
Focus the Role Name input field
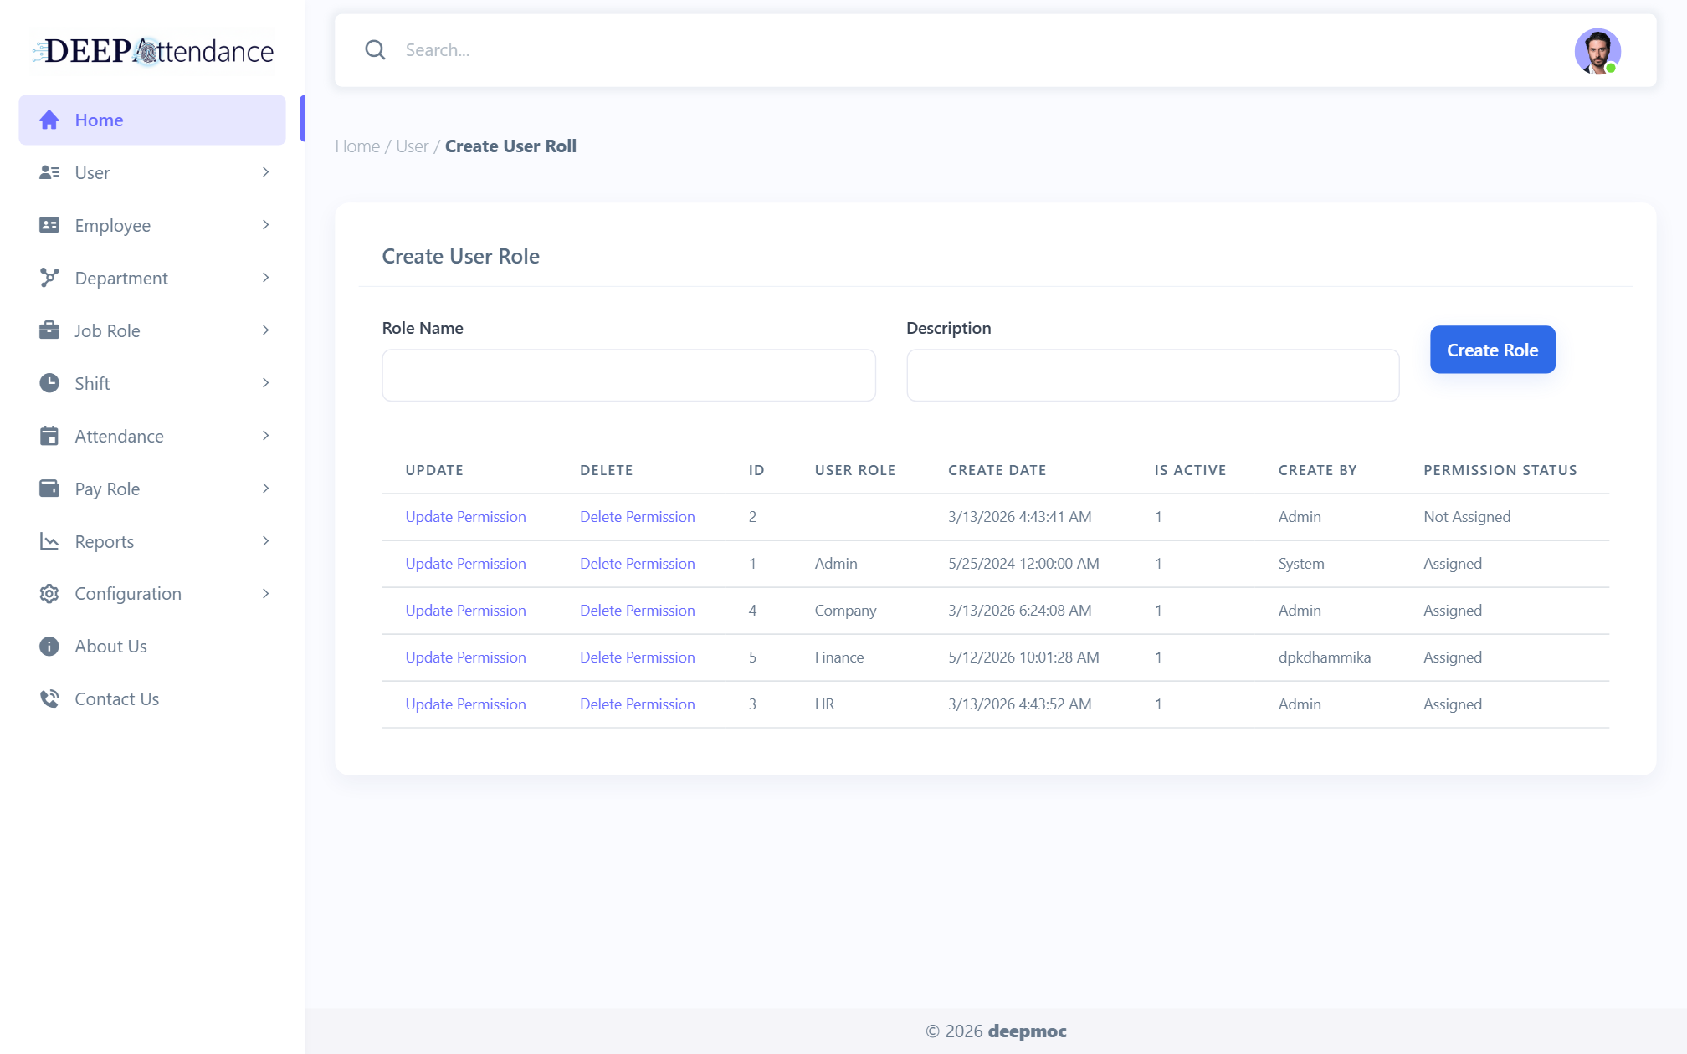tap(628, 376)
